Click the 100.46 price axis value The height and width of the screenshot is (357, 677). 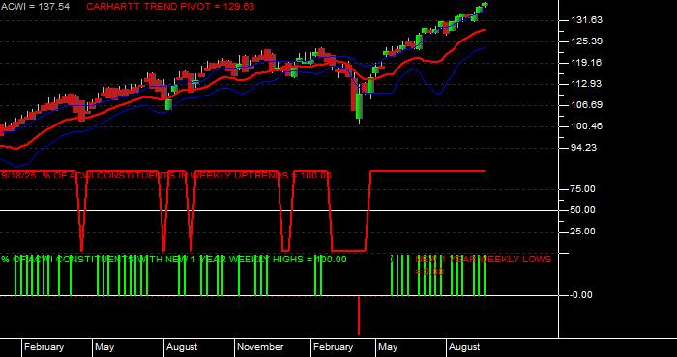point(586,126)
